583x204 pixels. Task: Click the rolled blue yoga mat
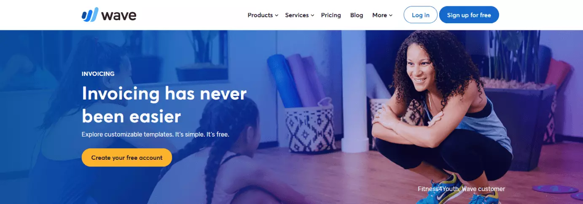coord(284,80)
